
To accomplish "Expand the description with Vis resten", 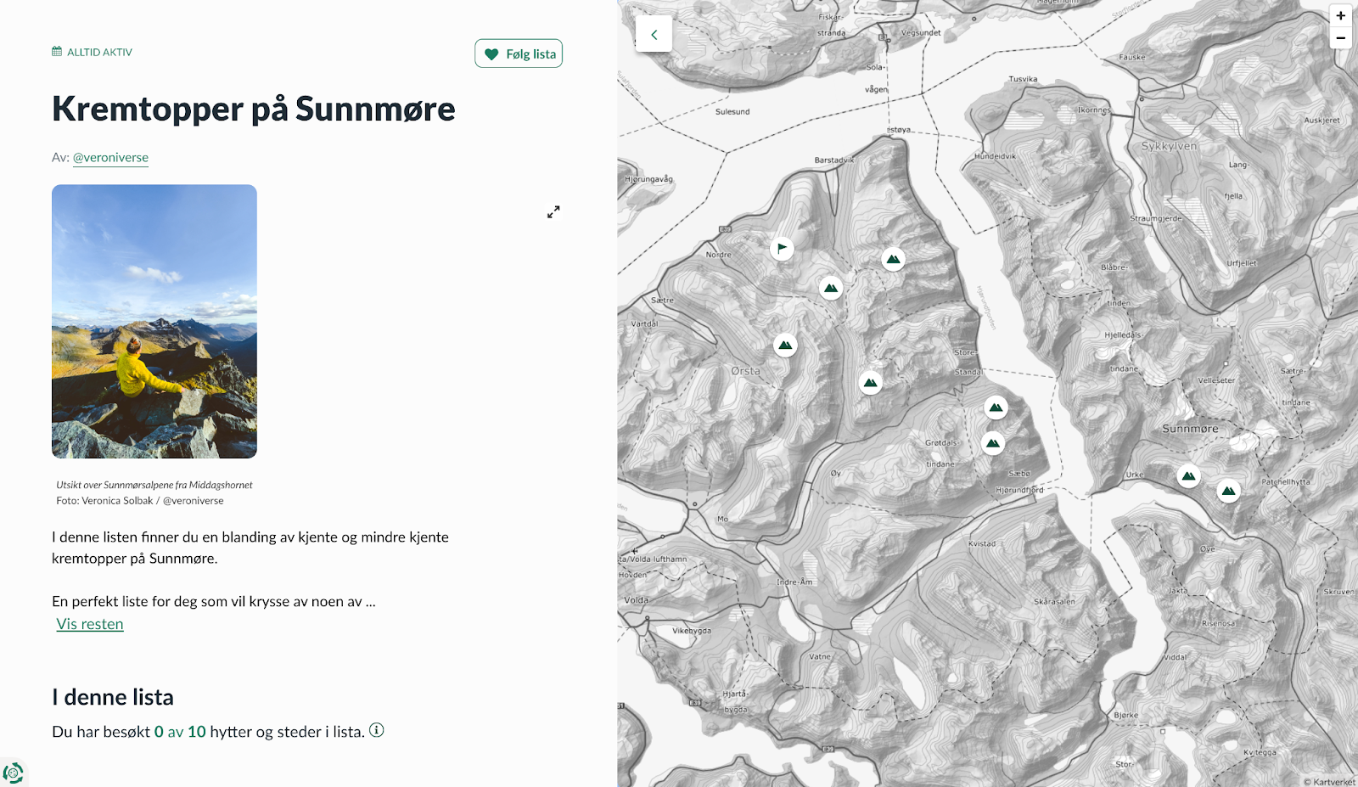I will [90, 624].
